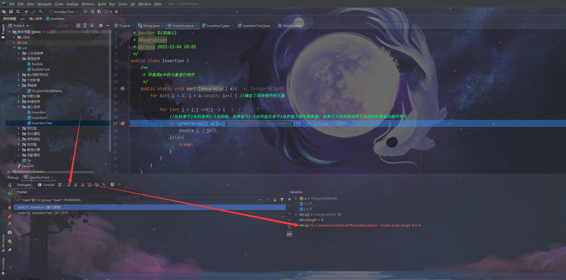Click the Project panel vertical scrollbar
The width and height of the screenshot is (566, 280).
coord(110,91)
